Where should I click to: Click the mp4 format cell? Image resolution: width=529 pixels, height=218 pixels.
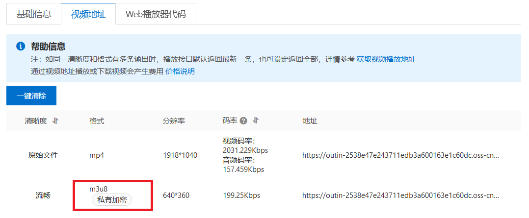[x=97, y=155]
